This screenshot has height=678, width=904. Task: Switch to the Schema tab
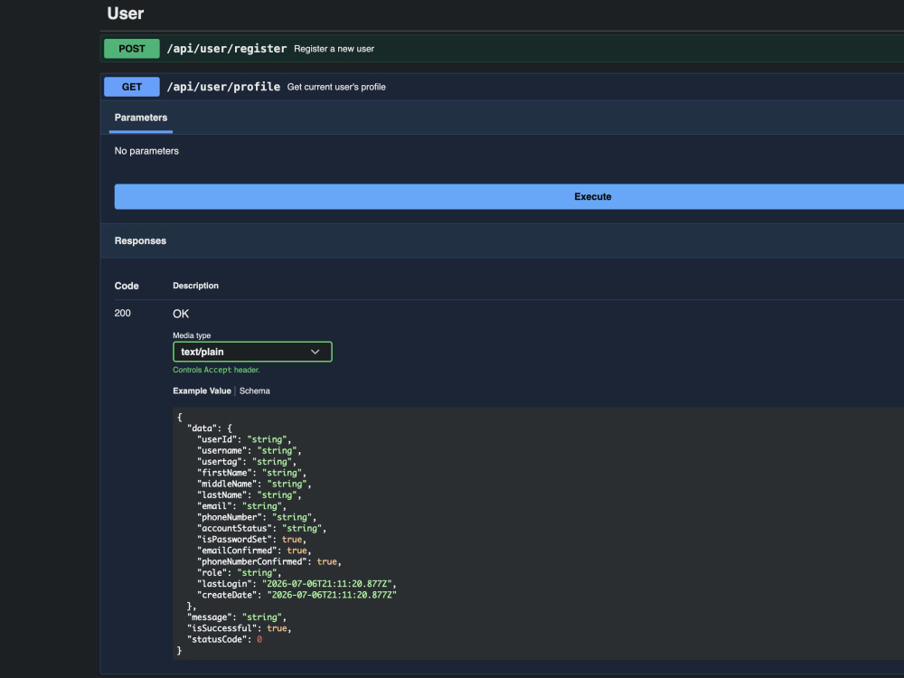click(x=254, y=391)
